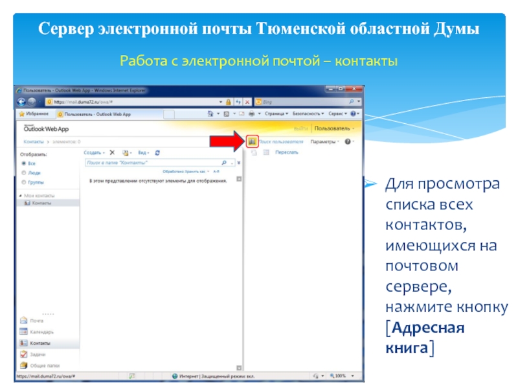Open Календарь in navigation pane
Viewport: 518px width, 389px height.
(41, 332)
